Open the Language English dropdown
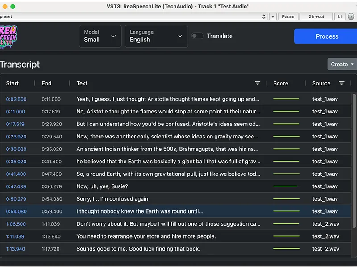This screenshot has height=267, width=357. point(157,36)
